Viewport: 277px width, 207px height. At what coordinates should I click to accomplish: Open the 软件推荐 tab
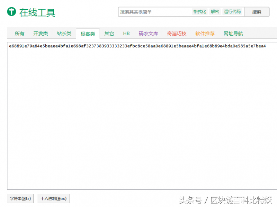[x=205, y=34]
